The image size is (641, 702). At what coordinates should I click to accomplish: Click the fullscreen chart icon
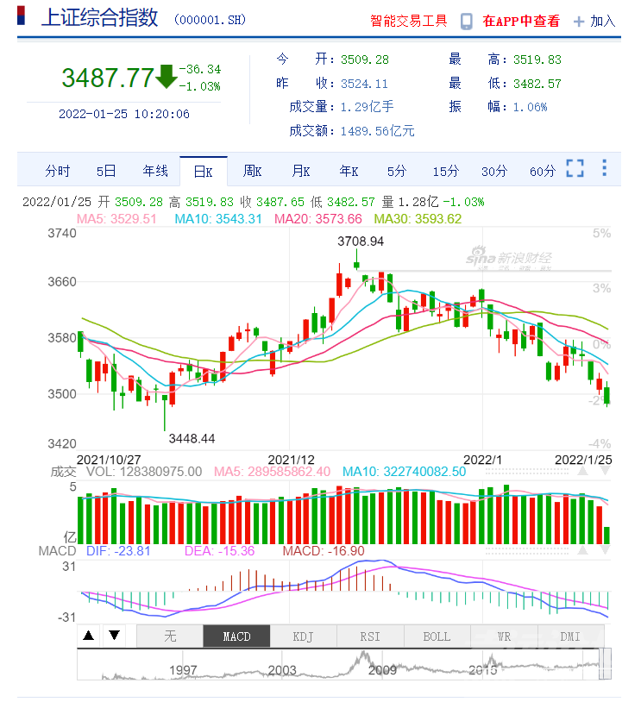pyautogui.click(x=575, y=169)
